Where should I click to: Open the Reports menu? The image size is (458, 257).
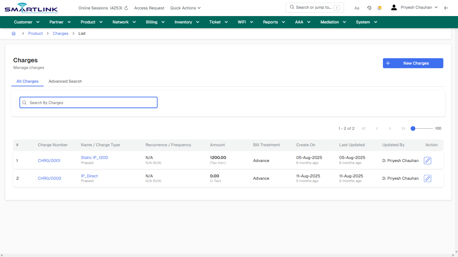tap(274, 22)
